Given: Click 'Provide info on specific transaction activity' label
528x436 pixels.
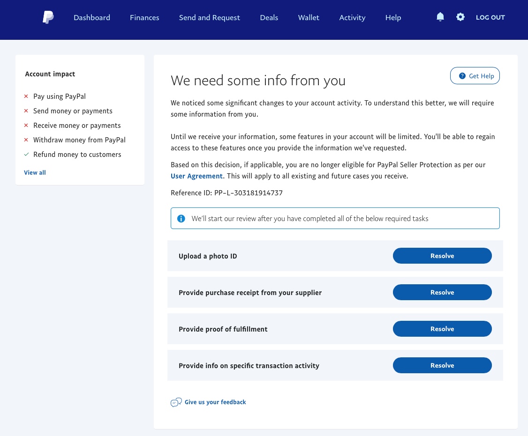Looking at the screenshot, I should point(249,366).
